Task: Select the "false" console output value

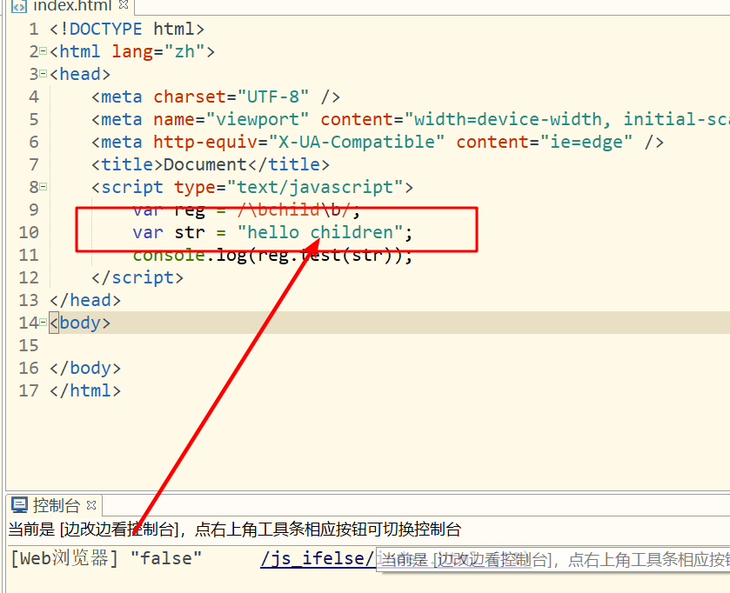Action: pos(166,558)
